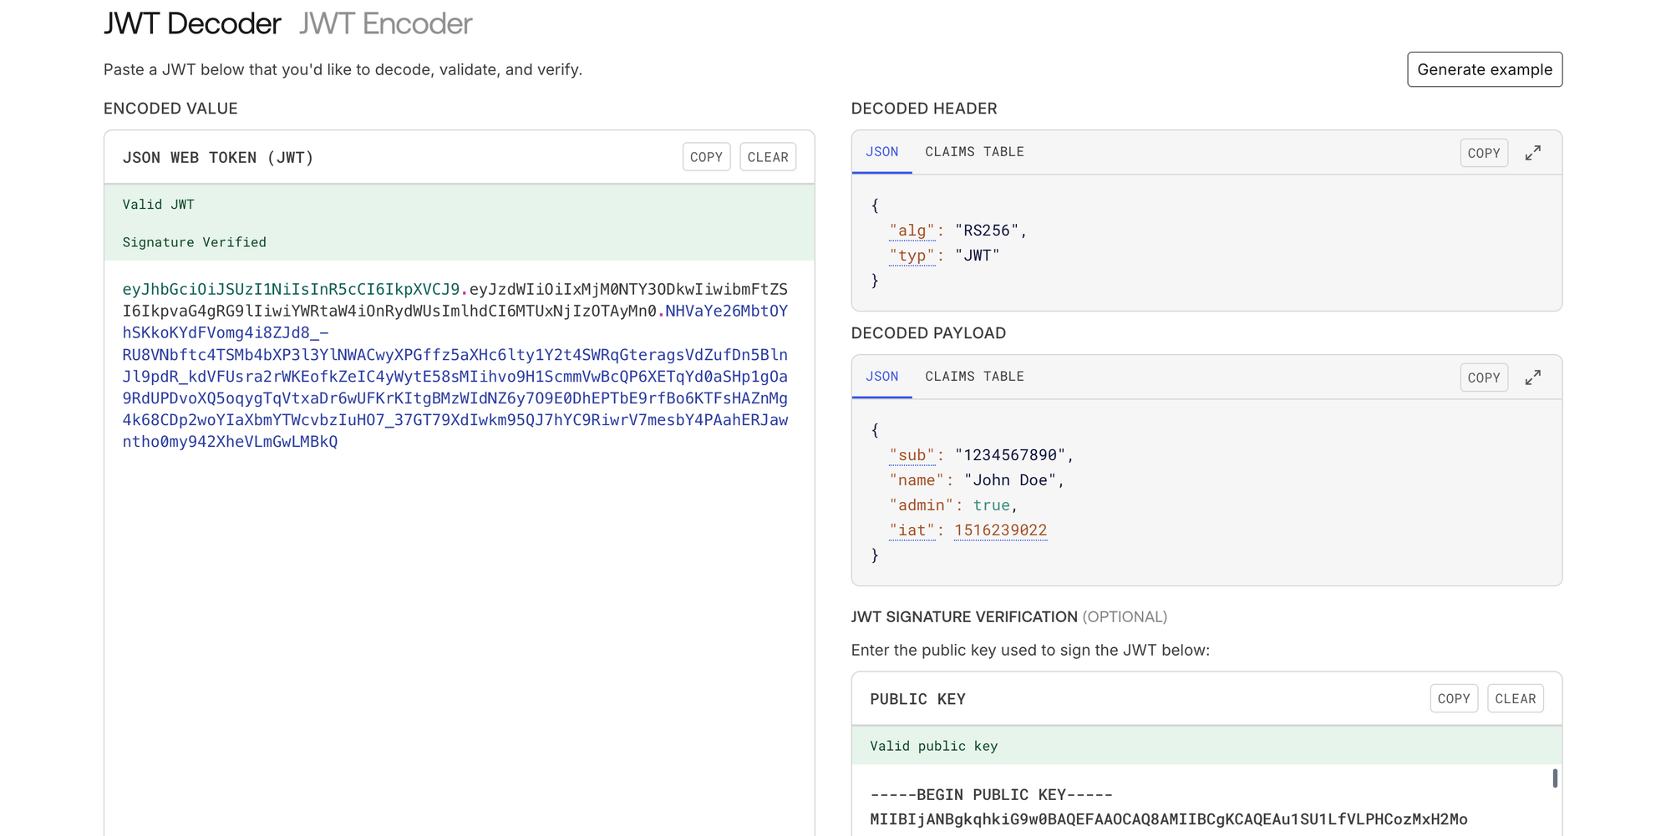Copy the decoded header JSON
This screenshot has width=1671, height=836.
click(1484, 152)
